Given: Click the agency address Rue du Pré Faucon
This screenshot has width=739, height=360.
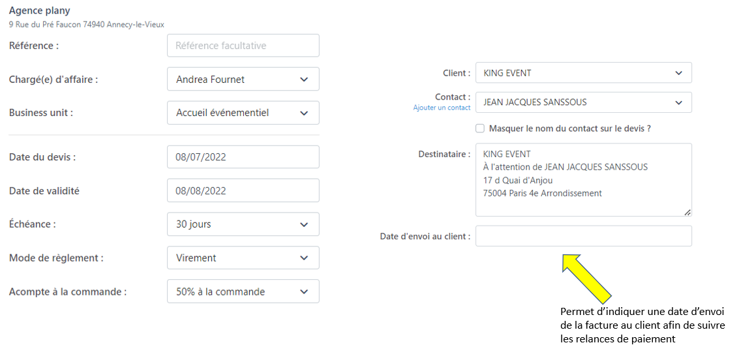Looking at the screenshot, I should pos(86,25).
